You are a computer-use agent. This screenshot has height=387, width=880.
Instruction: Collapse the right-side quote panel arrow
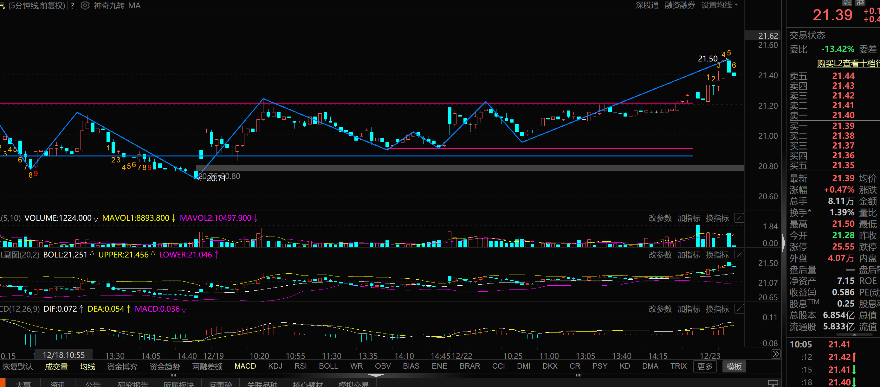click(x=783, y=243)
